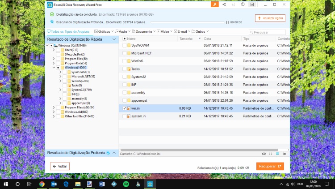The height and width of the screenshot is (189, 335).
Task: Click the Atualizar agora button
Action: point(270,18)
